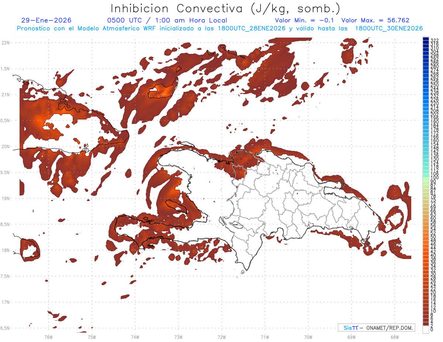Click the "76W" longitude label

[48, 337]
